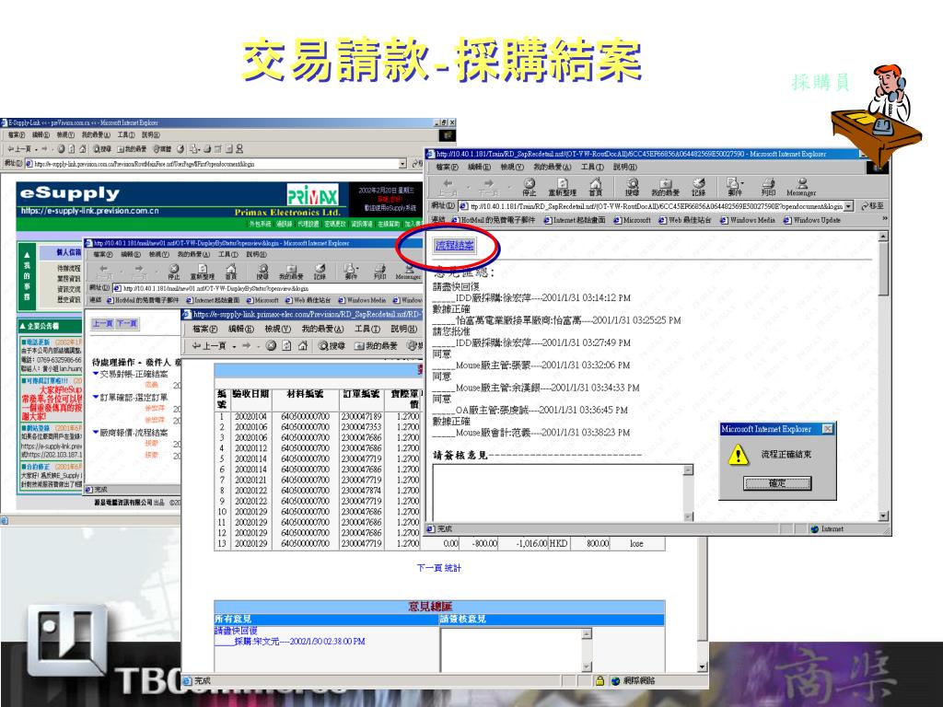This screenshot has width=943, height=707.
Task: Expand address dropdown in the back E-Supply-Link window
Action: tap(403, 164)
